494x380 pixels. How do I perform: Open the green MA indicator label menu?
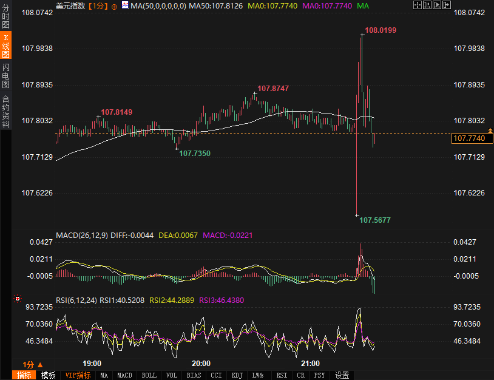[x=363, y=5]
